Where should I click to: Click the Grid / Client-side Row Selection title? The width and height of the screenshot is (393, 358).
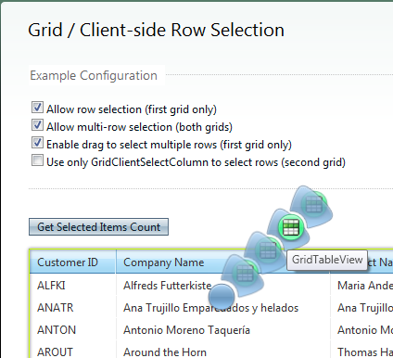pyautogui.click(x=156, y=30)
